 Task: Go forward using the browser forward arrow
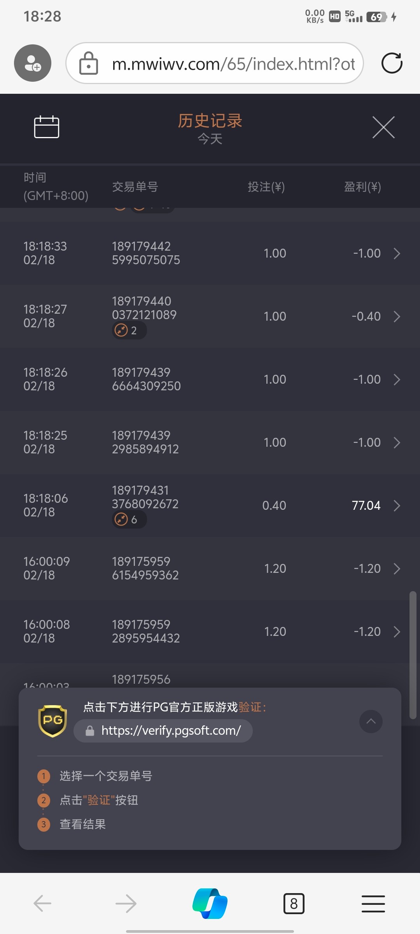point(126,903)
